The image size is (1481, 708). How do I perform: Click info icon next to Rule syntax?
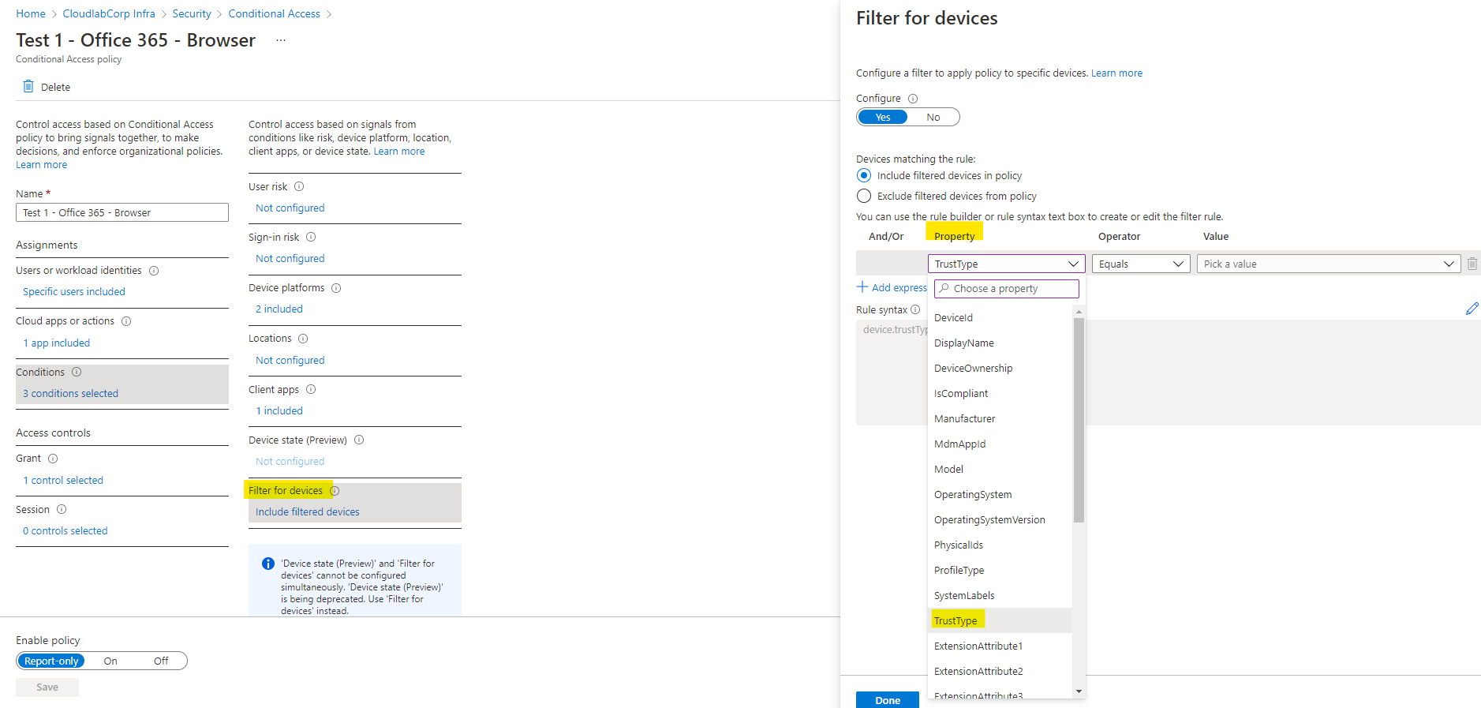915,309
